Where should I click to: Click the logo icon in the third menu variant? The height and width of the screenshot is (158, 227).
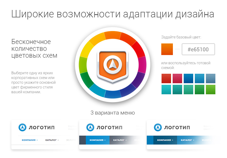(158, 127)
